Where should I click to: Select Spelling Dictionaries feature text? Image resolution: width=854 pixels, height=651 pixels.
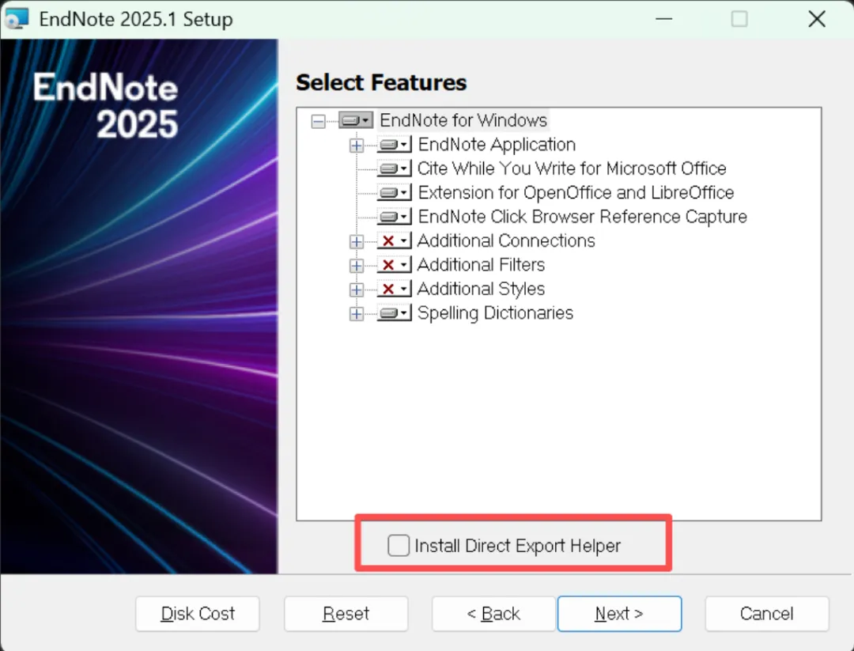(x=495, y=312)
